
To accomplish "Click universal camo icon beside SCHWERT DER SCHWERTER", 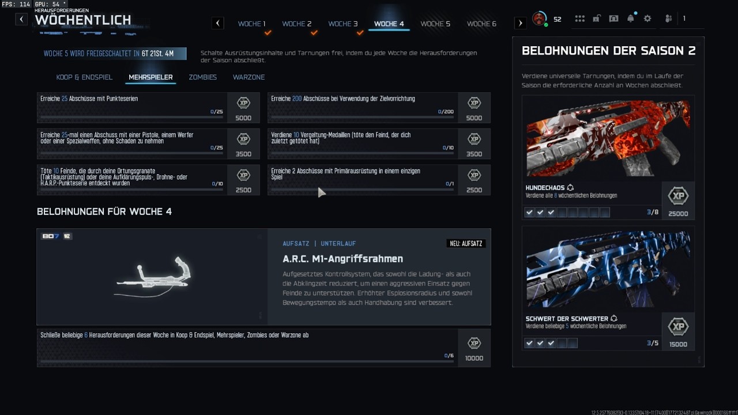I will (x=614, y=319).
